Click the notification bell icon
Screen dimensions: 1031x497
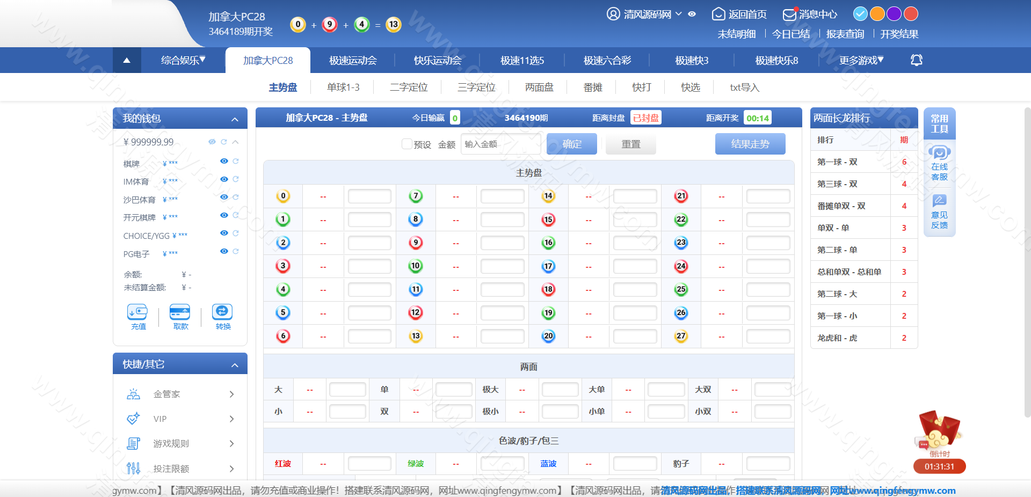[917, 60]
